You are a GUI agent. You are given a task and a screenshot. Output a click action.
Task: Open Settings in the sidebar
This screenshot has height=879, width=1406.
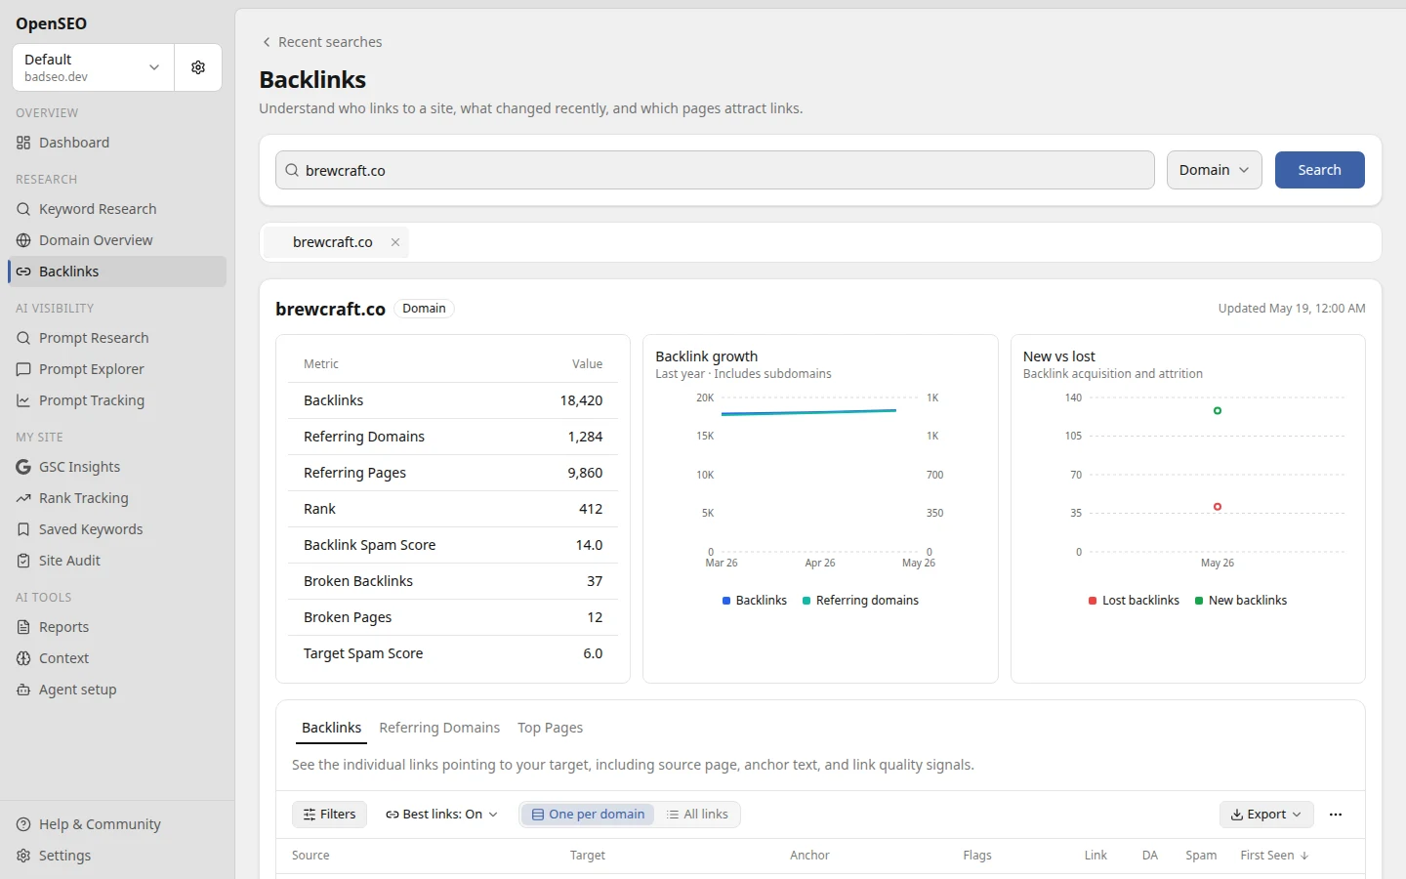(x=117, y=856)
